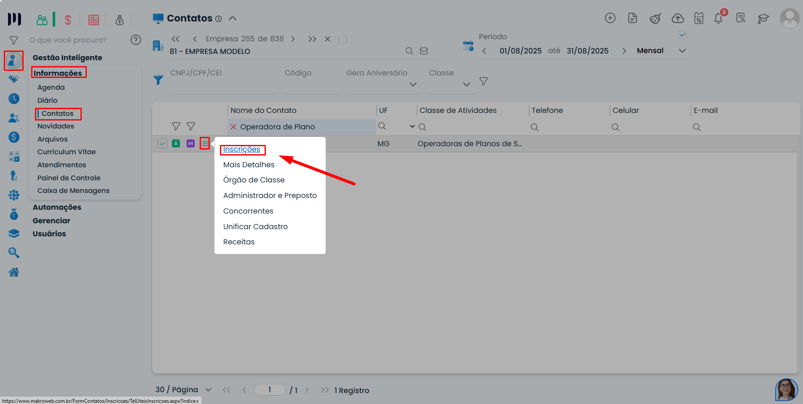Viewport: 803px width, 404px height.
Task: Click the notification bell icon
Action: click(718, 19)
